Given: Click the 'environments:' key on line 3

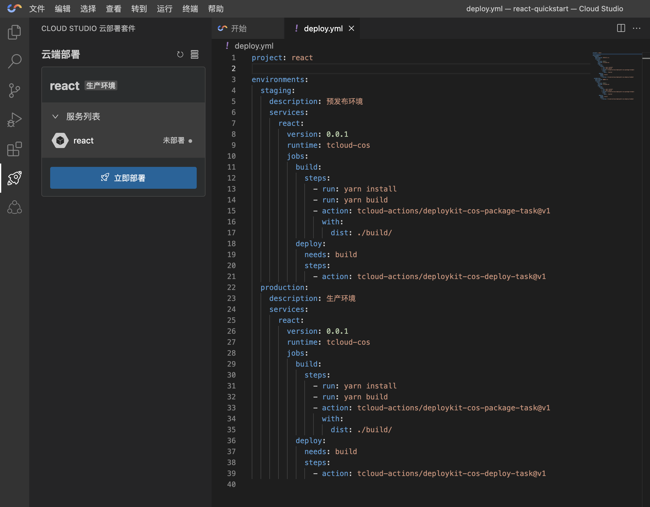Looking at the screenshot, I should (x=280, y=80).
